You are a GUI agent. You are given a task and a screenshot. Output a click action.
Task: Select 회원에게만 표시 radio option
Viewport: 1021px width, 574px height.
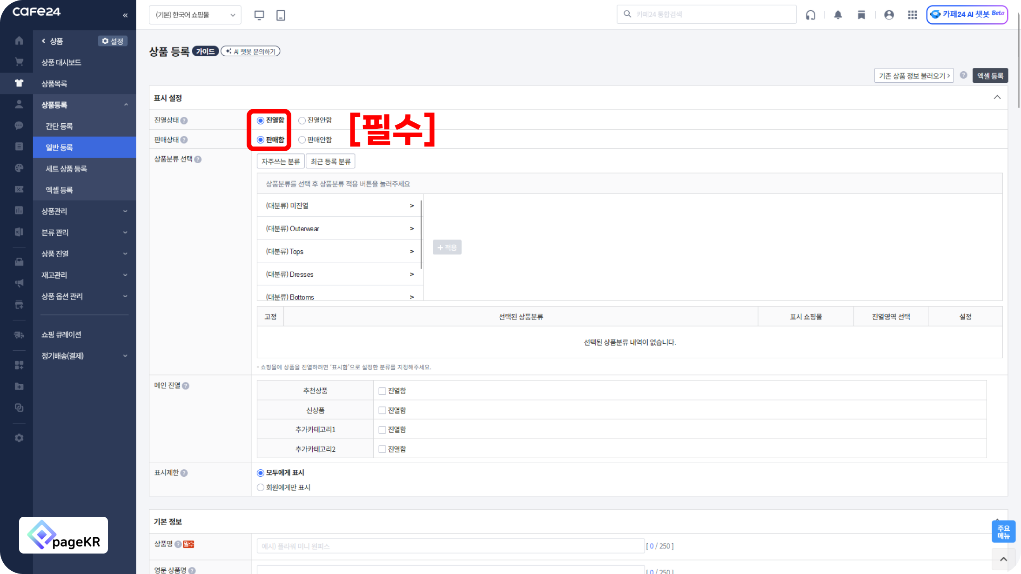click(x=261, y=487)
